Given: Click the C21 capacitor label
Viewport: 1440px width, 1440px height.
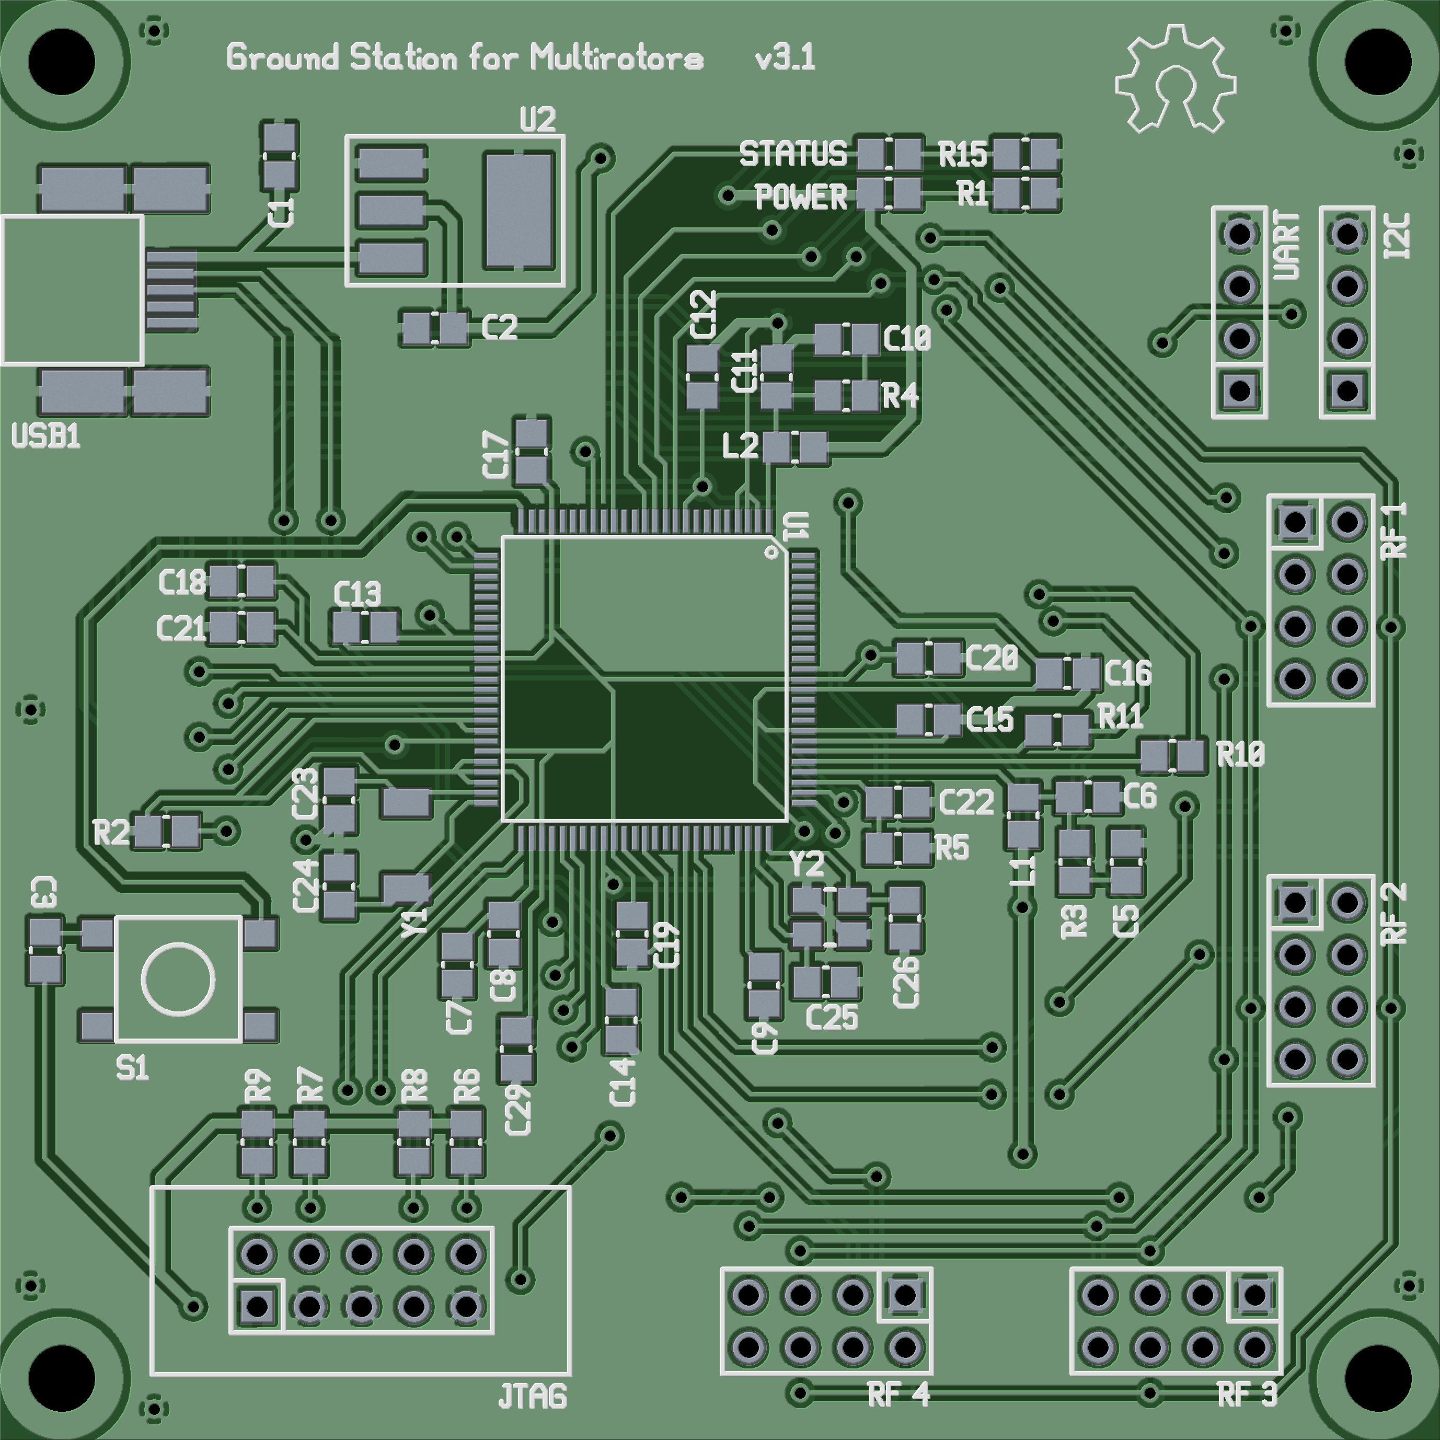Looking at the screenshot, I should pyautogui.click(x=181, y=630).
